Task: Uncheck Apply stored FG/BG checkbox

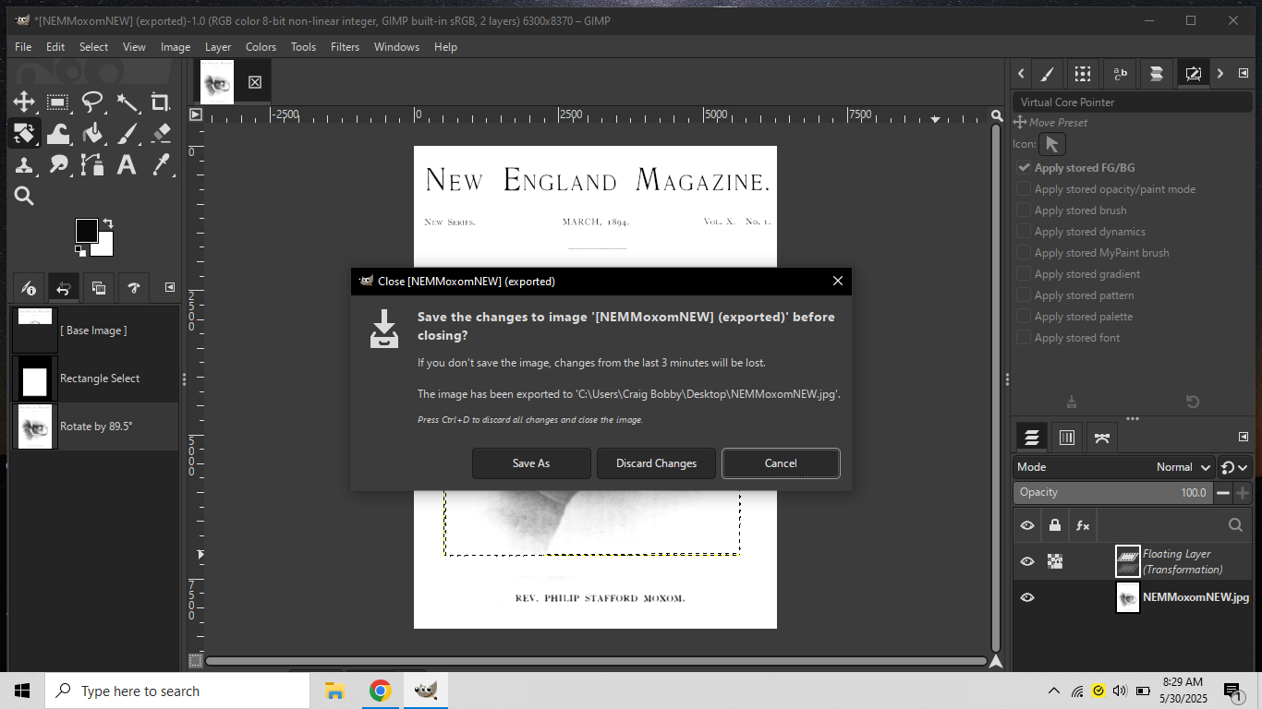Action: tap(1024, 168)
